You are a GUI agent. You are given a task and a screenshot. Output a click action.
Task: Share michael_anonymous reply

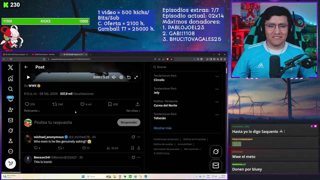point(139,148)
